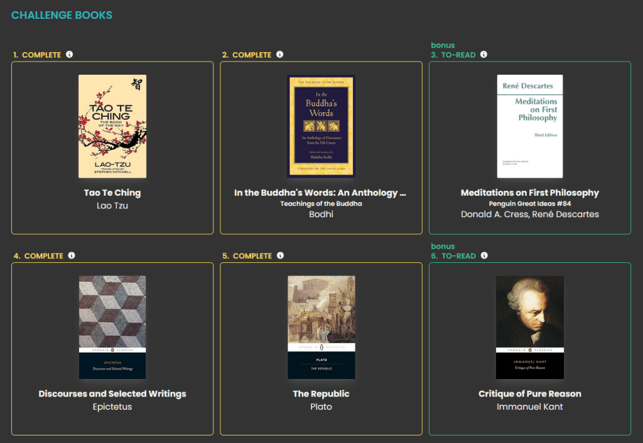
Task: Click bonus label above book 6
Action: point(443,247)
